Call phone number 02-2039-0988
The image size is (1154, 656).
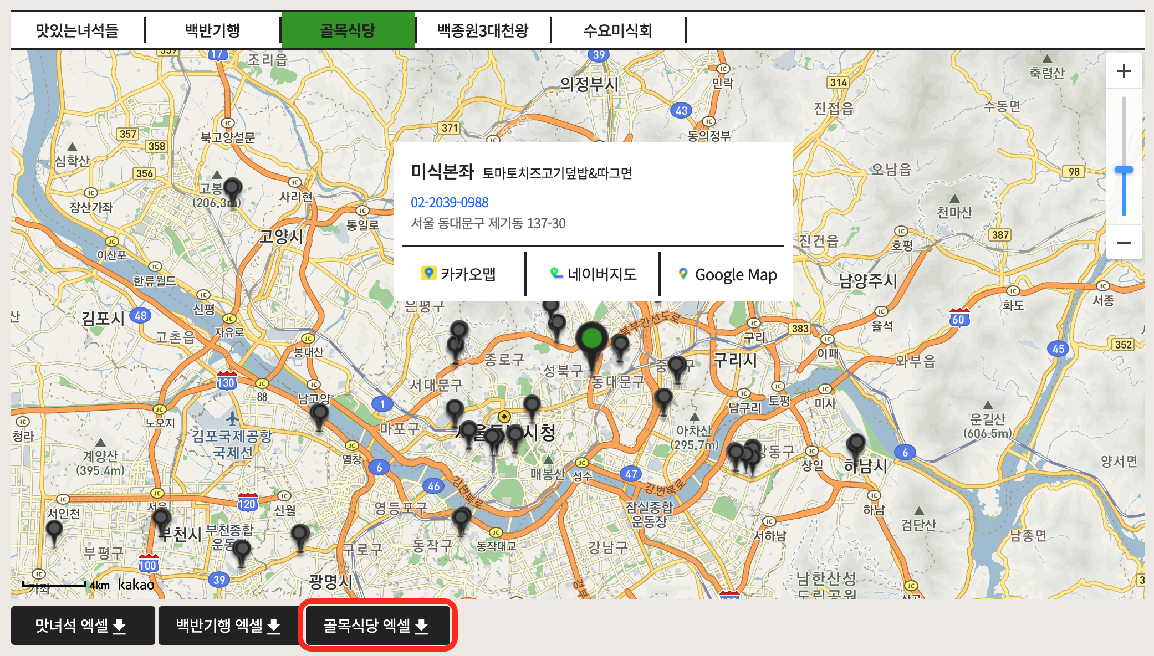pyautogui.click(x=449, y=202)
